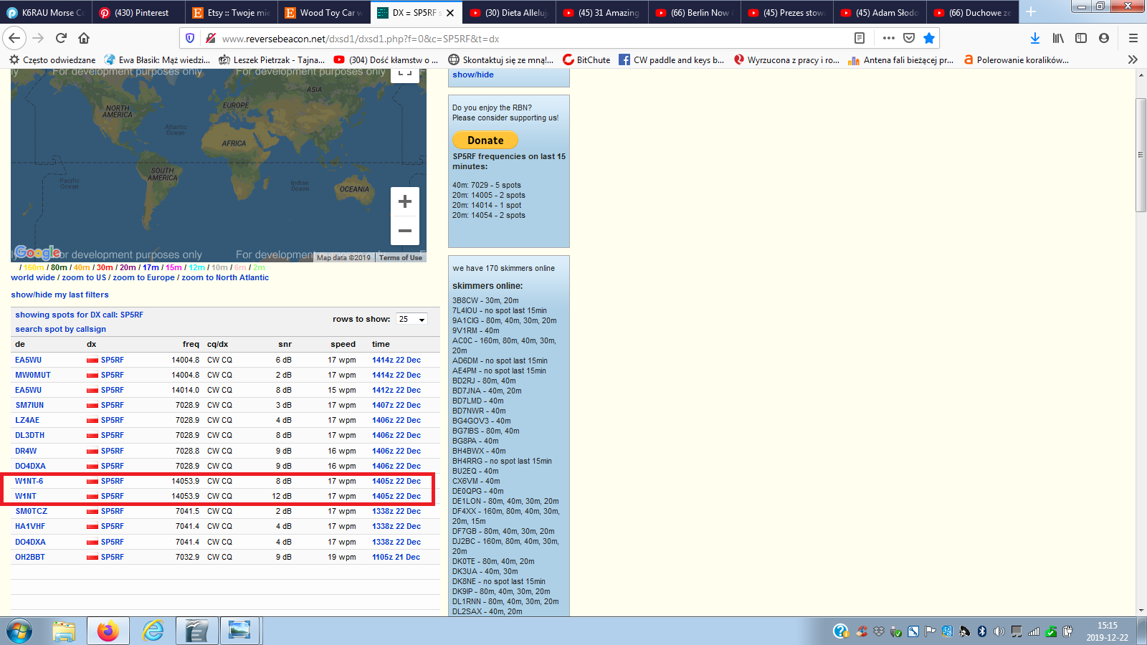
Task: Go to the Firefox home page icon
Action: [x=84, y=38]
